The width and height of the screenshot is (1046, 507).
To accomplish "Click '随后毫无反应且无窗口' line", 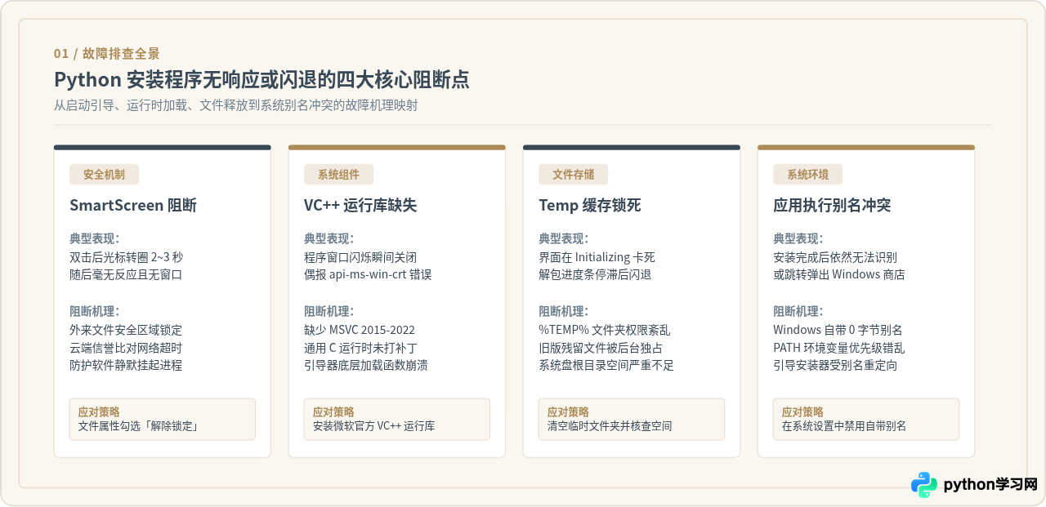I will click(x=126, y=274).
